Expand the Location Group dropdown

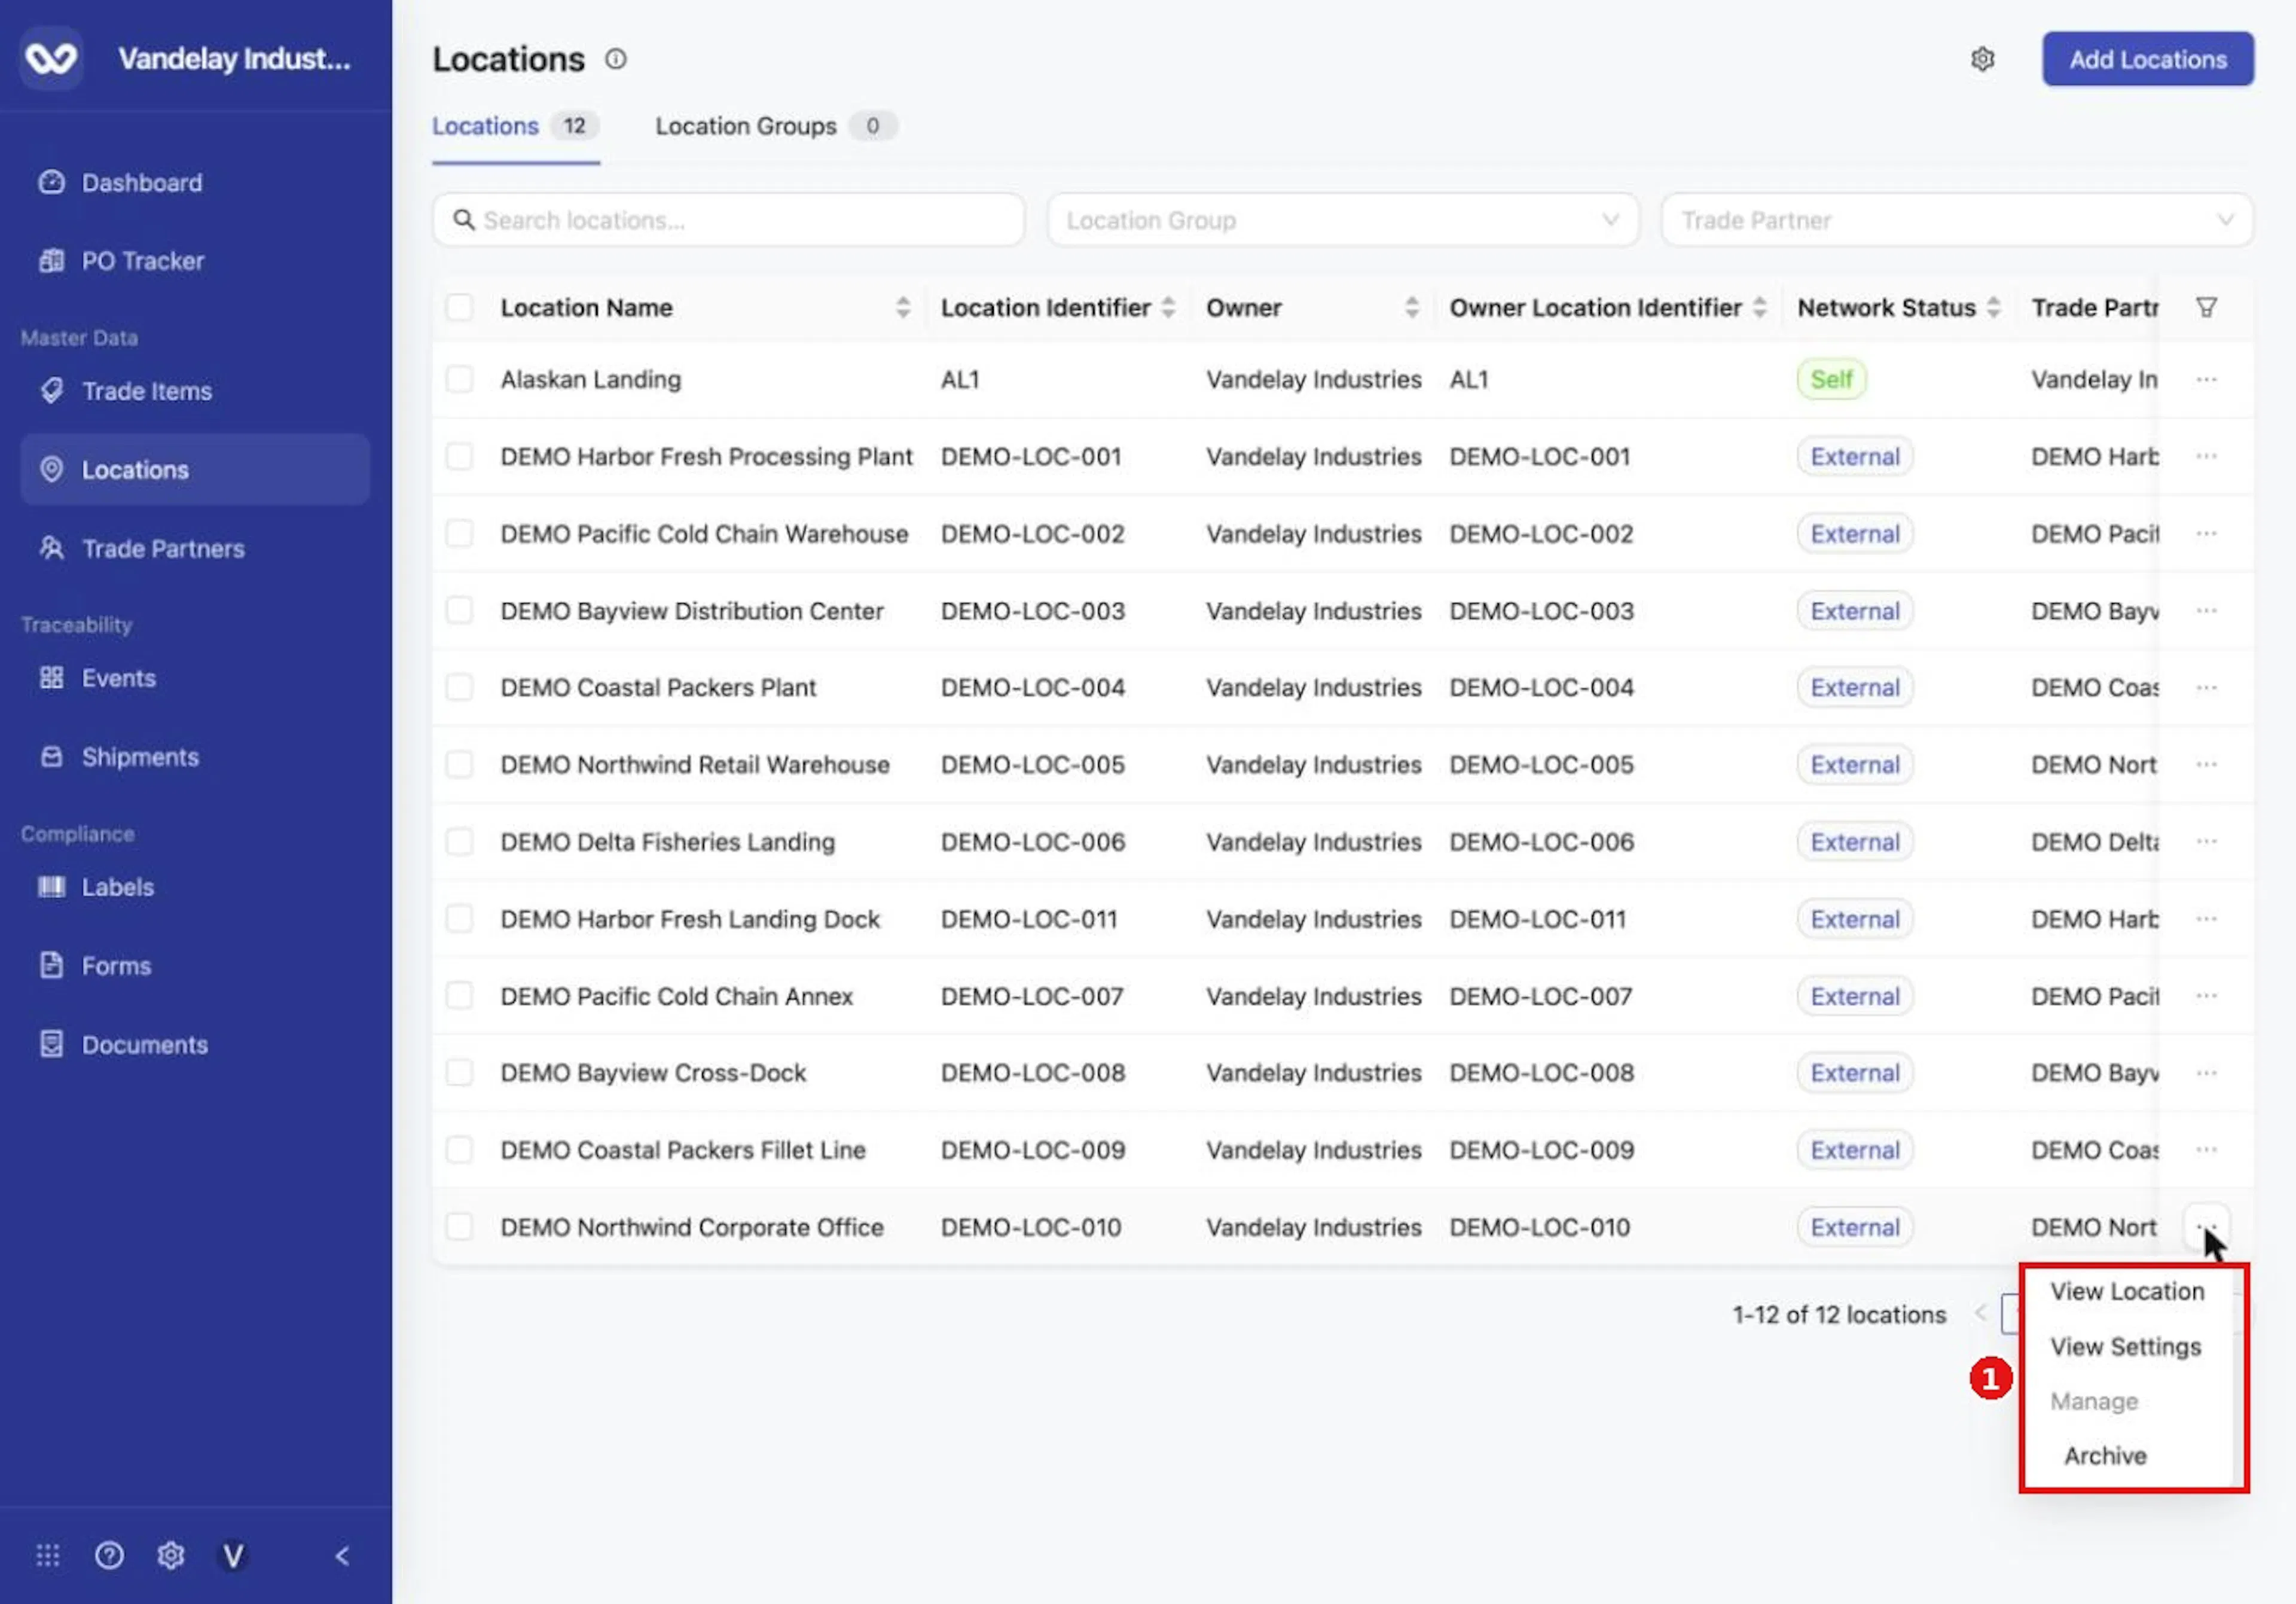click(1342, 220)
